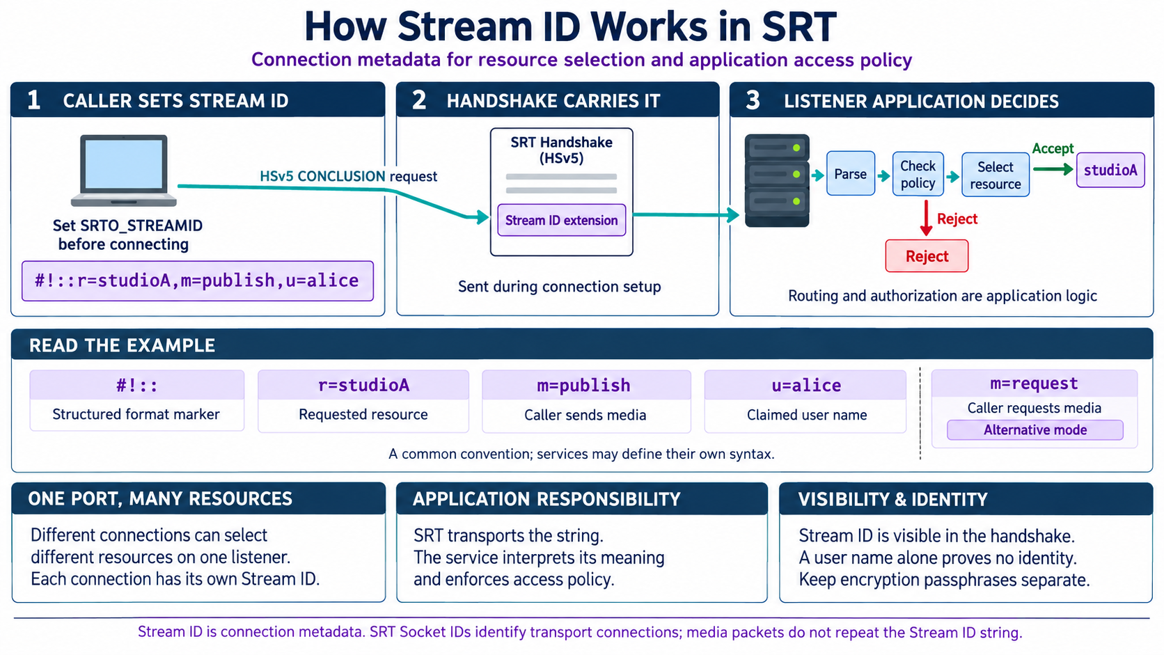1164x655 pixels.
Task: Click the laptop caller icon
Action: (124, 171)
